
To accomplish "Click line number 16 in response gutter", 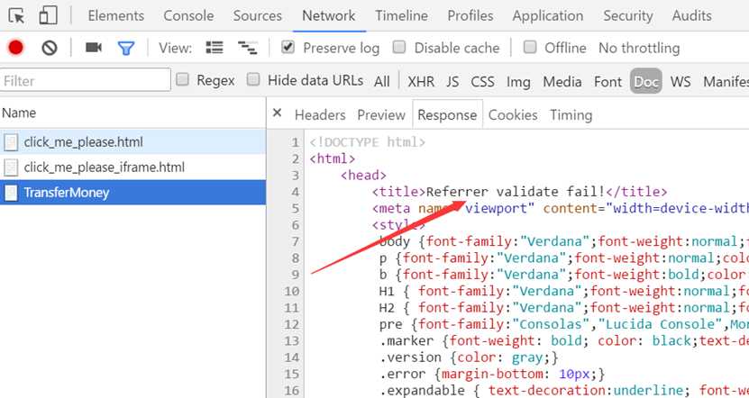I will coord(292,391).
